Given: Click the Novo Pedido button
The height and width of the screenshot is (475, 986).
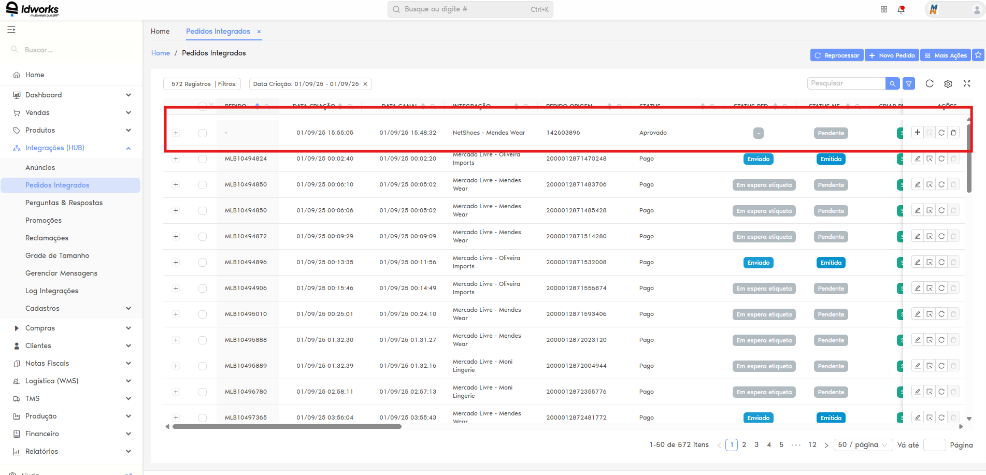Looking at the screenshot, I should (x=892, y=55).
